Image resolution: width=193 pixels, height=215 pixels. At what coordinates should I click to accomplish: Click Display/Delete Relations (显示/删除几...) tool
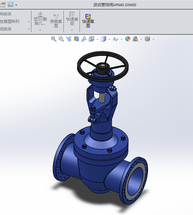click(40, 19)
